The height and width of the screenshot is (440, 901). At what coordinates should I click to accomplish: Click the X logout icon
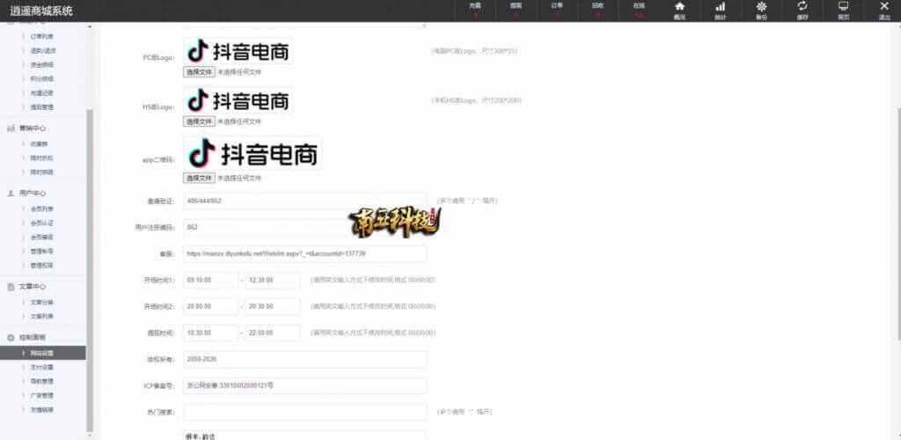coord(884,7)
